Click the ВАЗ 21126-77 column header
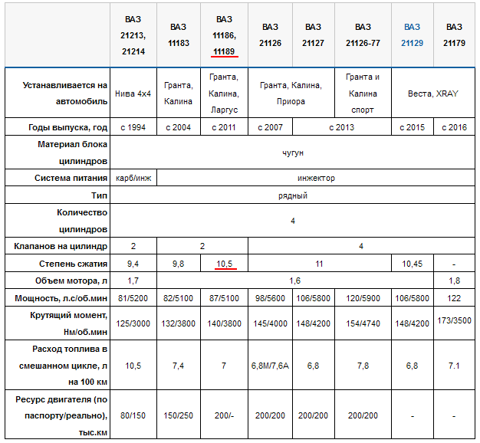480x443 pixels. pyautogui.click(x=363, y=35)
